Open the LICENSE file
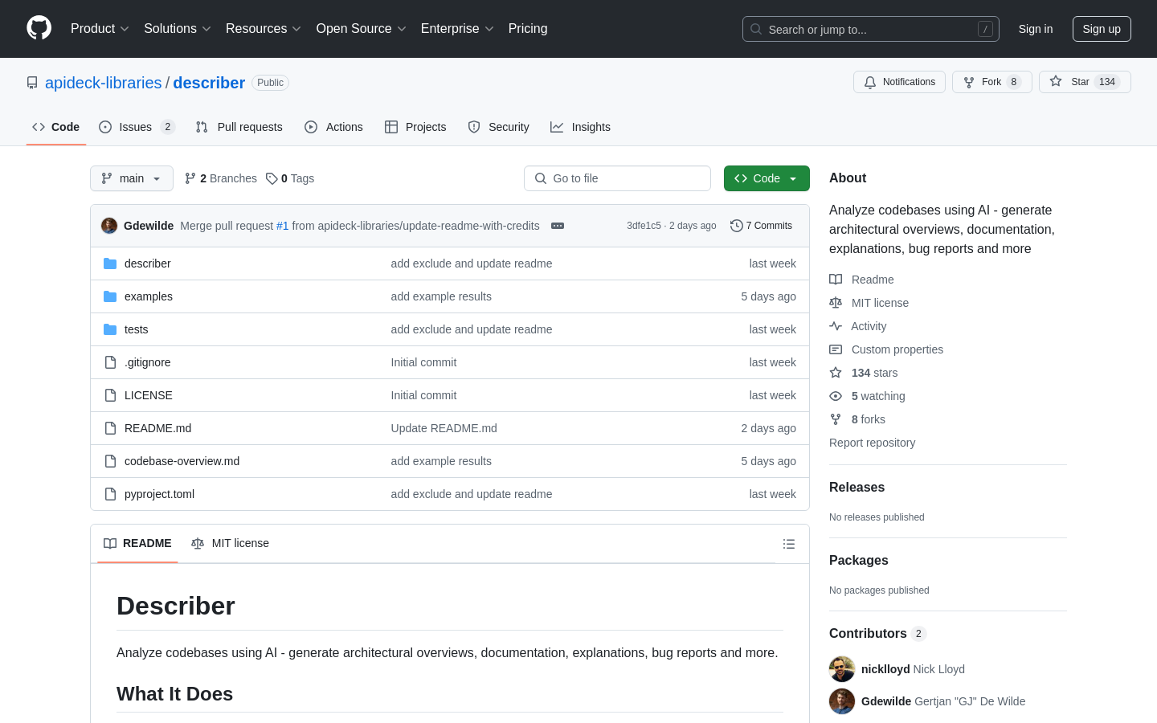The height and width of the screenshot is (723, 1157). click(x=149, y=395)
